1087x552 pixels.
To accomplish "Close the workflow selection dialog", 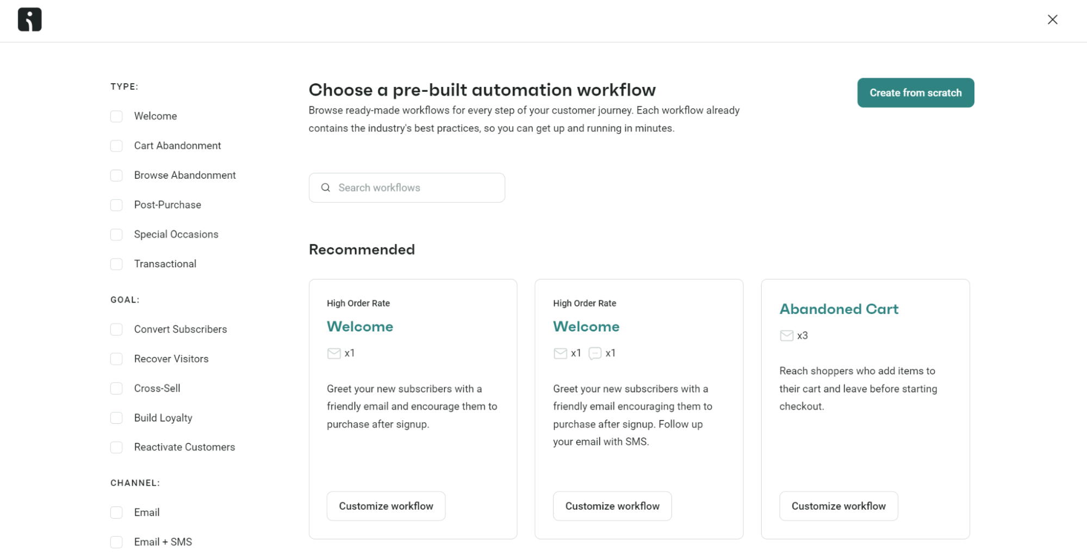I will (1052, 19).
